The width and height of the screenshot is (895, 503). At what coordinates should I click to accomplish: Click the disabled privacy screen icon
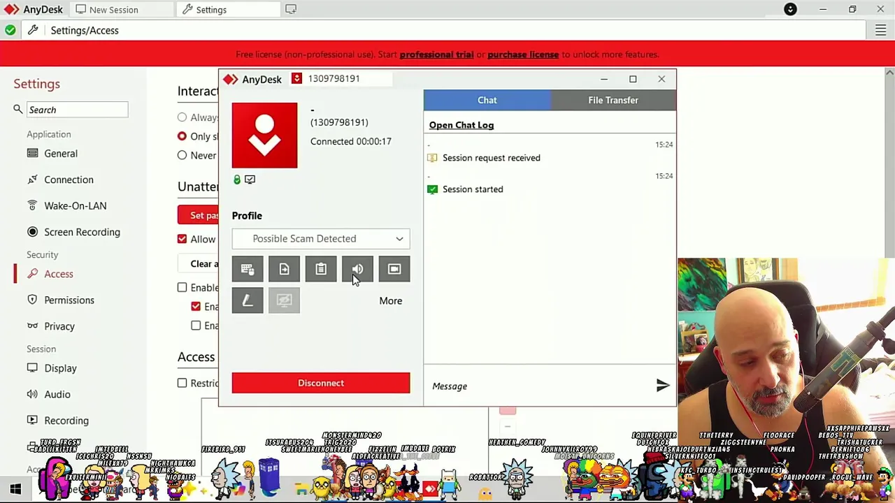pyautogui.click(x=284, y=300)
